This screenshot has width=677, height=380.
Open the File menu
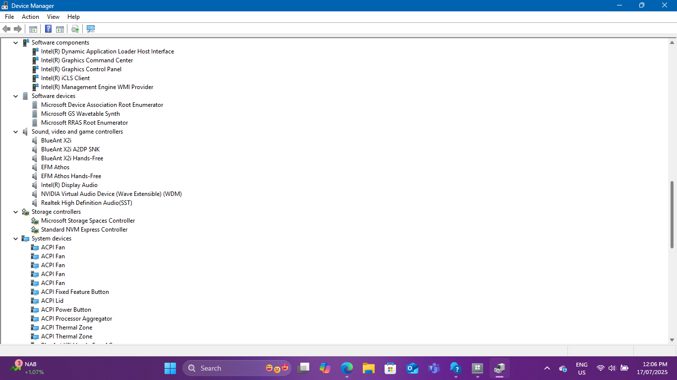click(9, 17)
